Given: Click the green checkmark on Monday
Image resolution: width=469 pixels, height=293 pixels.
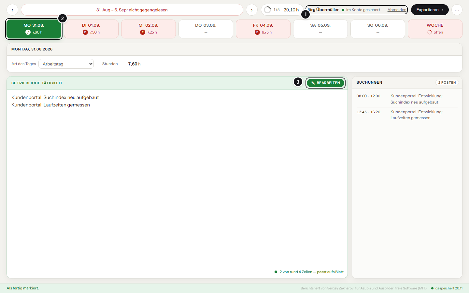Looking at the screenshot, I should tap(28, 32).
